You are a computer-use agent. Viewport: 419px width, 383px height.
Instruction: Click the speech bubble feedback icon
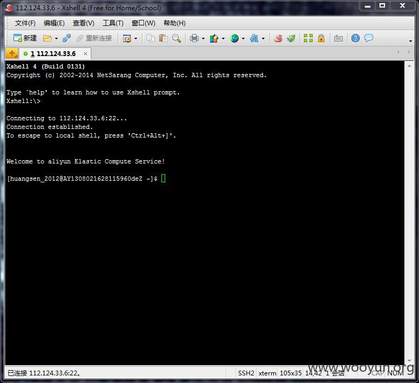369,38
